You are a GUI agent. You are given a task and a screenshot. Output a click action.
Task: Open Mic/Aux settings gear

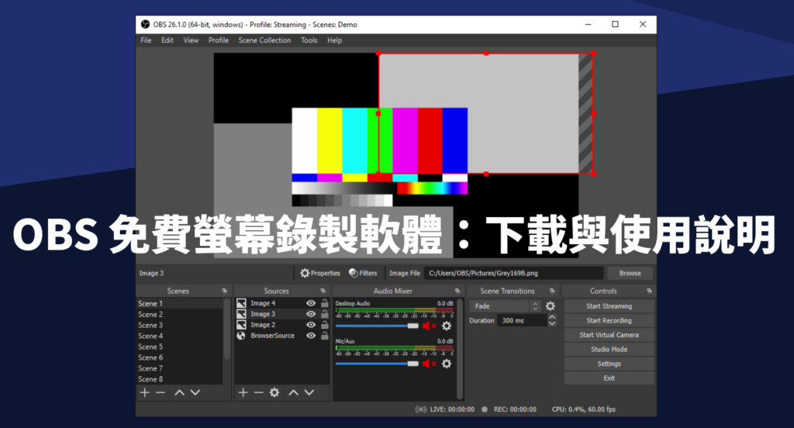(x=446, y=364)
